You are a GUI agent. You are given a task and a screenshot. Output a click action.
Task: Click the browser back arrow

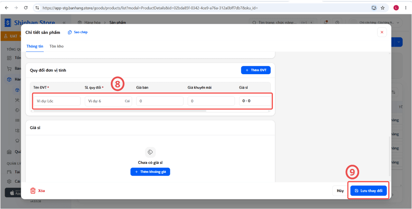coord(7,8)
